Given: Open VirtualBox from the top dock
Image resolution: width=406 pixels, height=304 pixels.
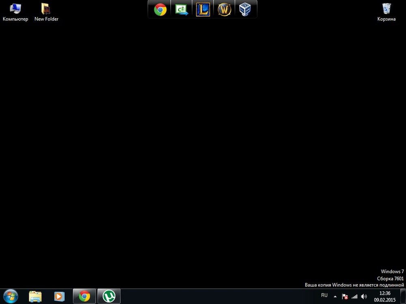Looking at the screenshot, I should tap(245, 9).
